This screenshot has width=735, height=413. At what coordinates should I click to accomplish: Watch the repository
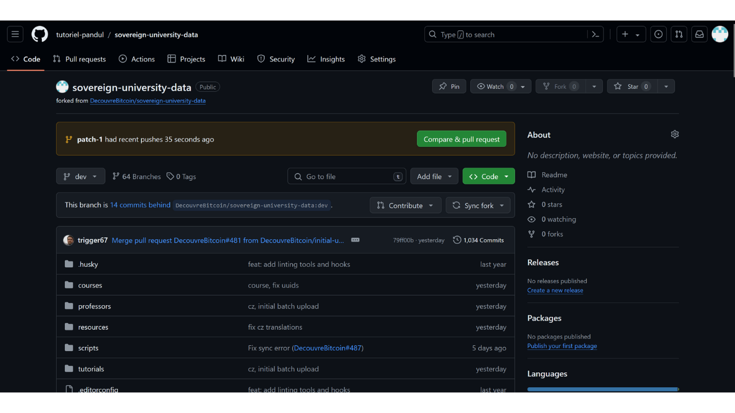(494, 87)
